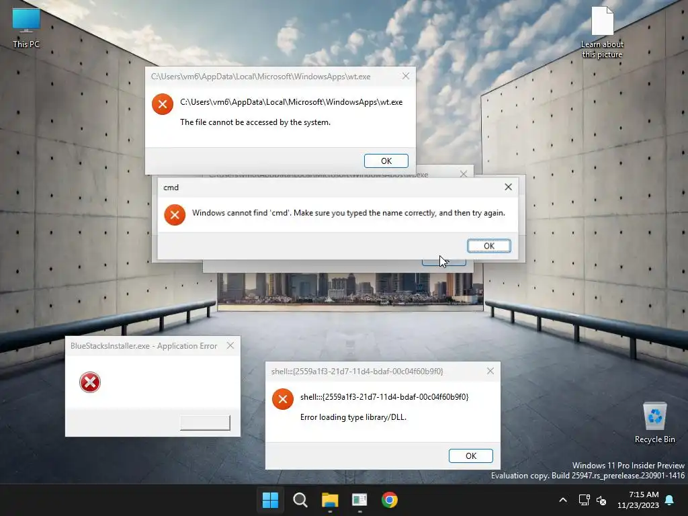The width and height of the screenshot is (688, 516).
Task: Open clock and date 7:15 AM
Action: tap(638, 500)
